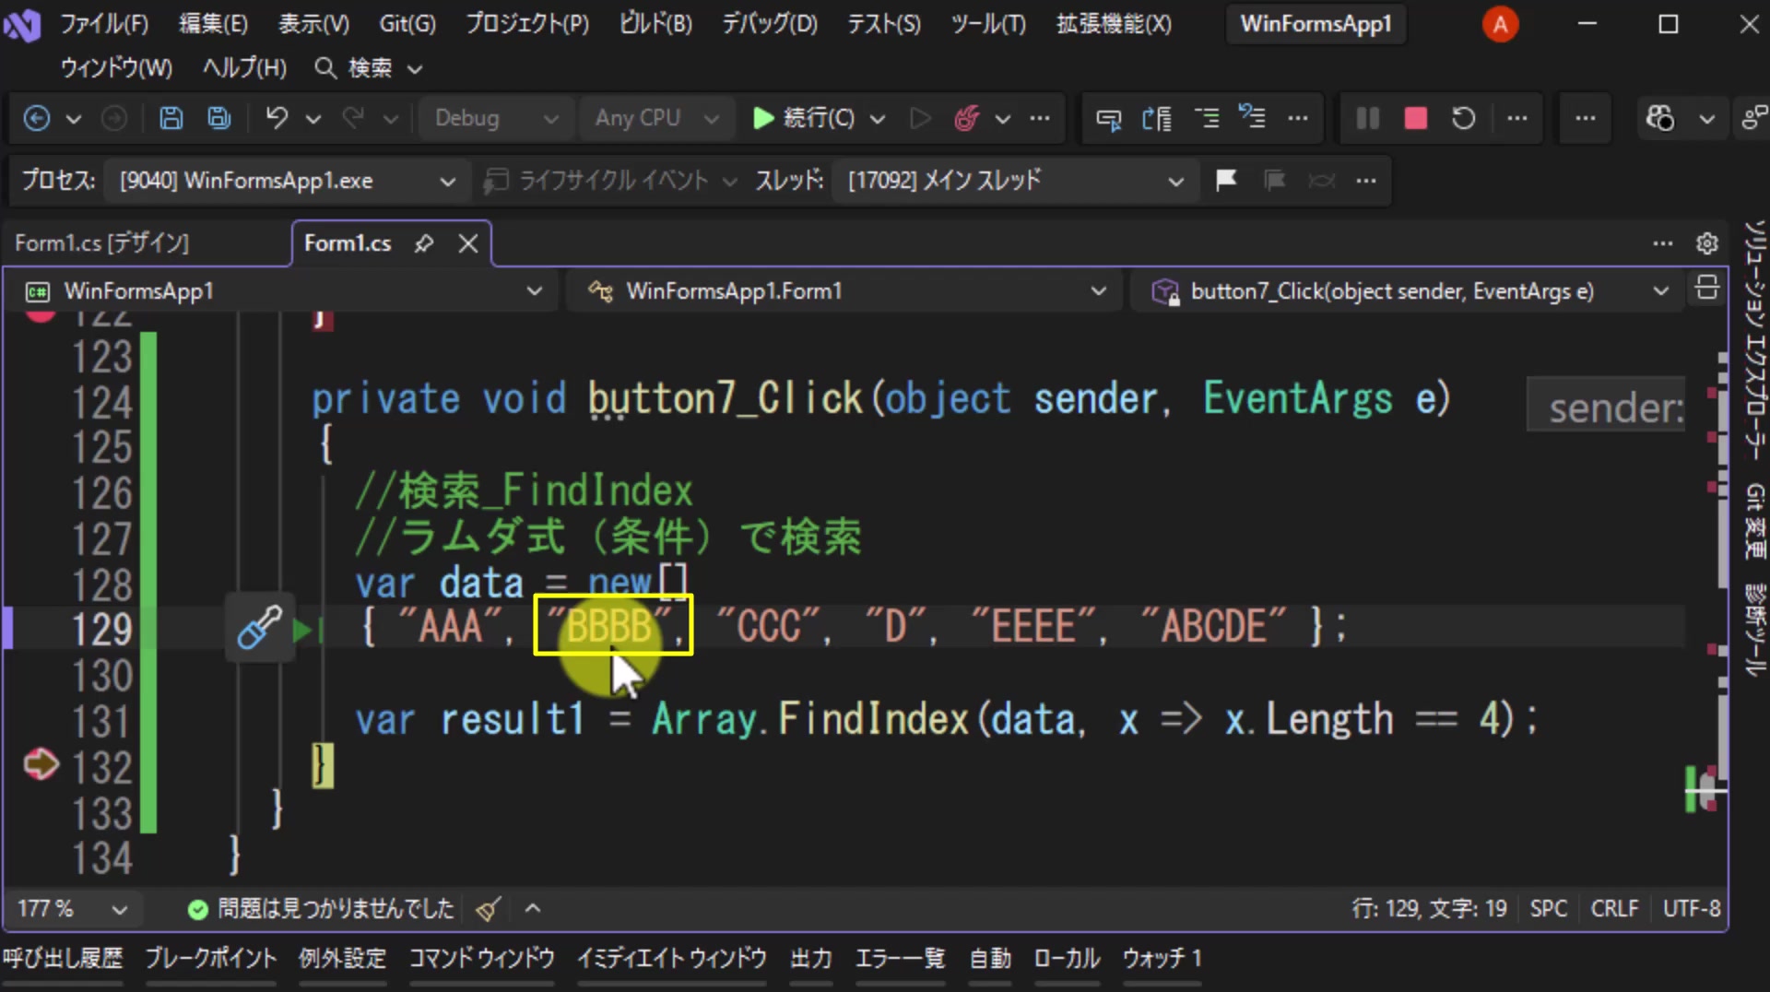This screenshot has height=992, width=1770.
Task: Open editor settings gear icon
Action: point(1707,243)
